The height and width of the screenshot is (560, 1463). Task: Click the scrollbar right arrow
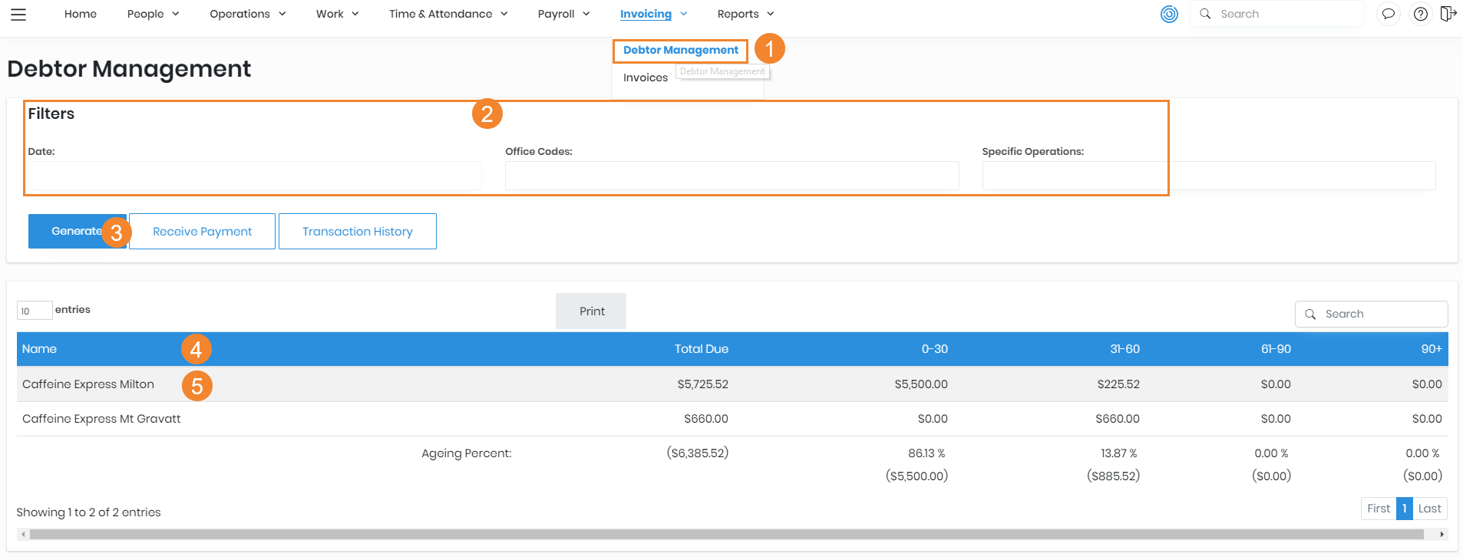[1442, 535]
